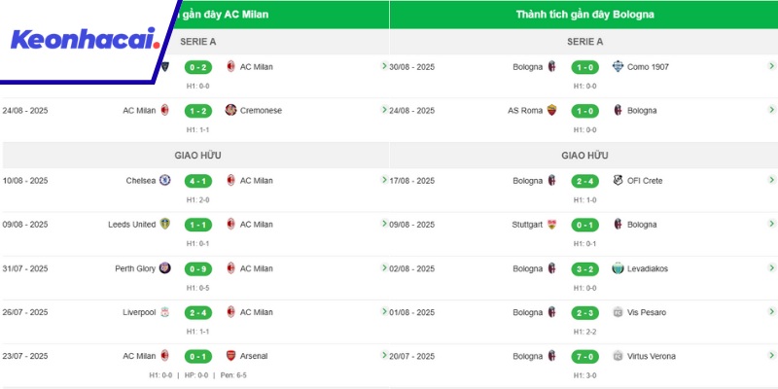The image size is (778, 389).
Task: Click the Liverpool crest icon
Action: [x=165, y=312]
